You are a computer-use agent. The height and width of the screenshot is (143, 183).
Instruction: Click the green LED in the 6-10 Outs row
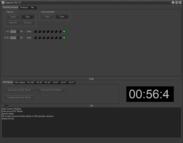[64, 38]
